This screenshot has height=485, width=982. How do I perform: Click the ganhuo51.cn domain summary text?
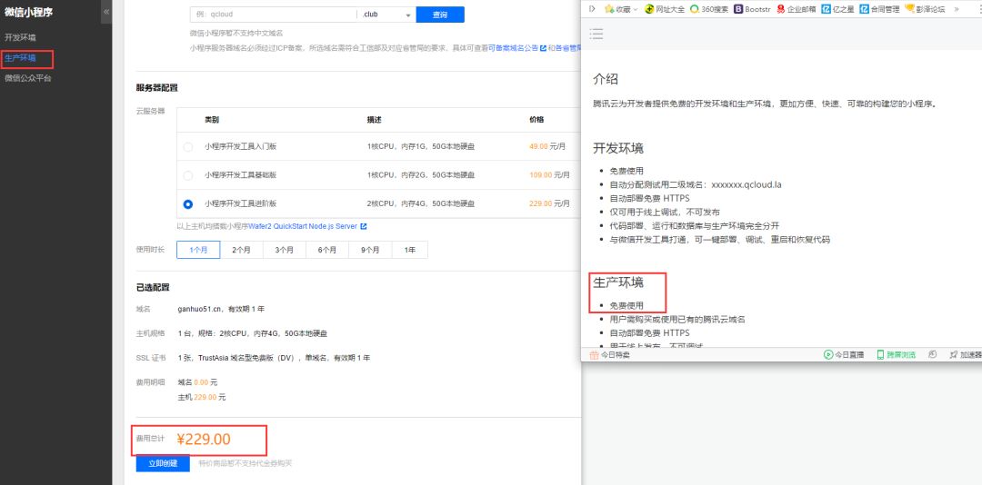point(221,309)
